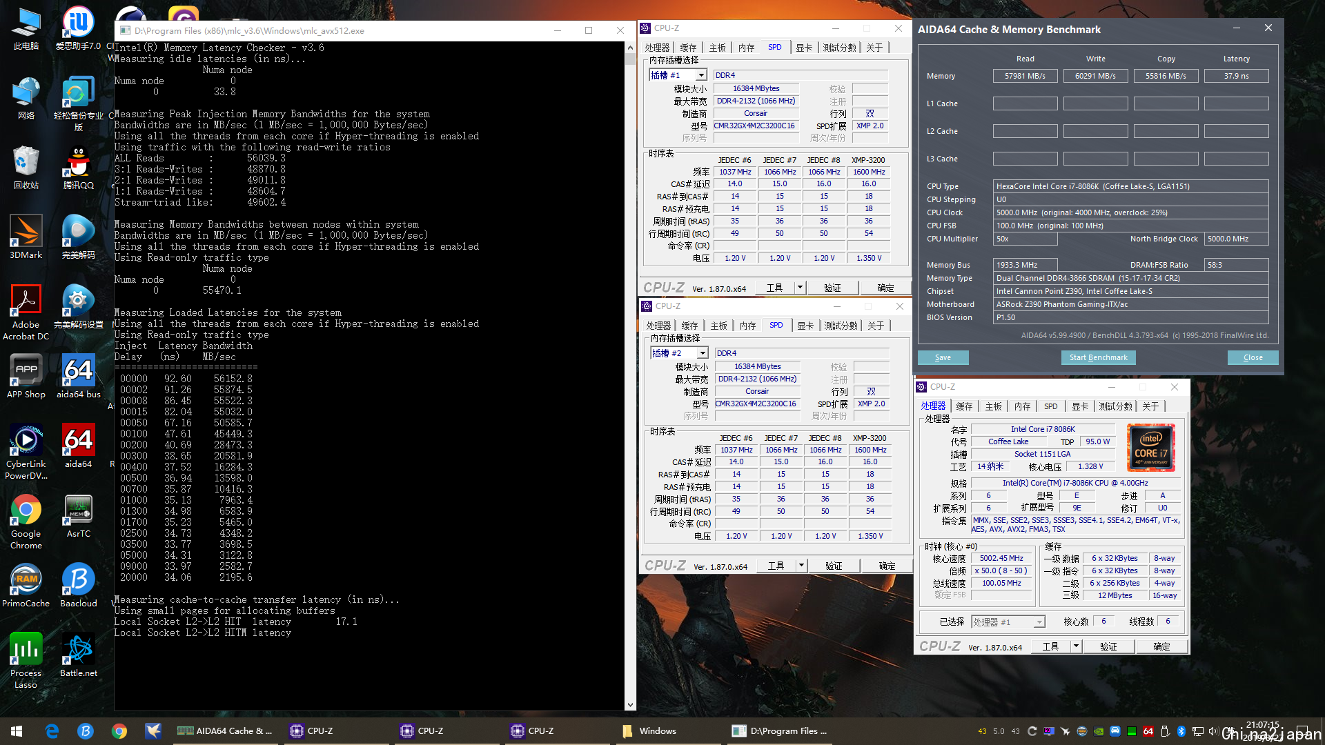
Task: Click 工具 button in bottom-right CPU-Z window
Action: click(1050, 646)
